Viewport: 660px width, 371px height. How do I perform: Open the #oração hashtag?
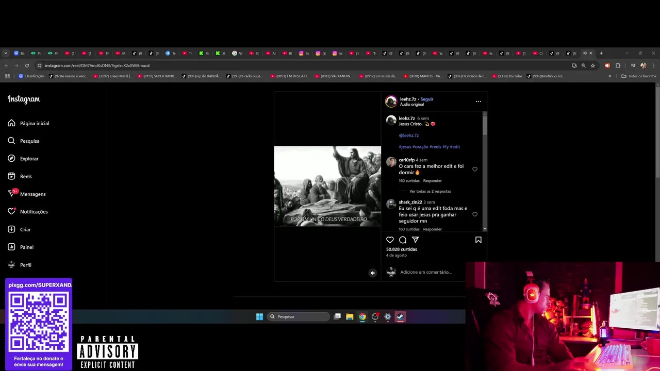click(x=420, y=147)
